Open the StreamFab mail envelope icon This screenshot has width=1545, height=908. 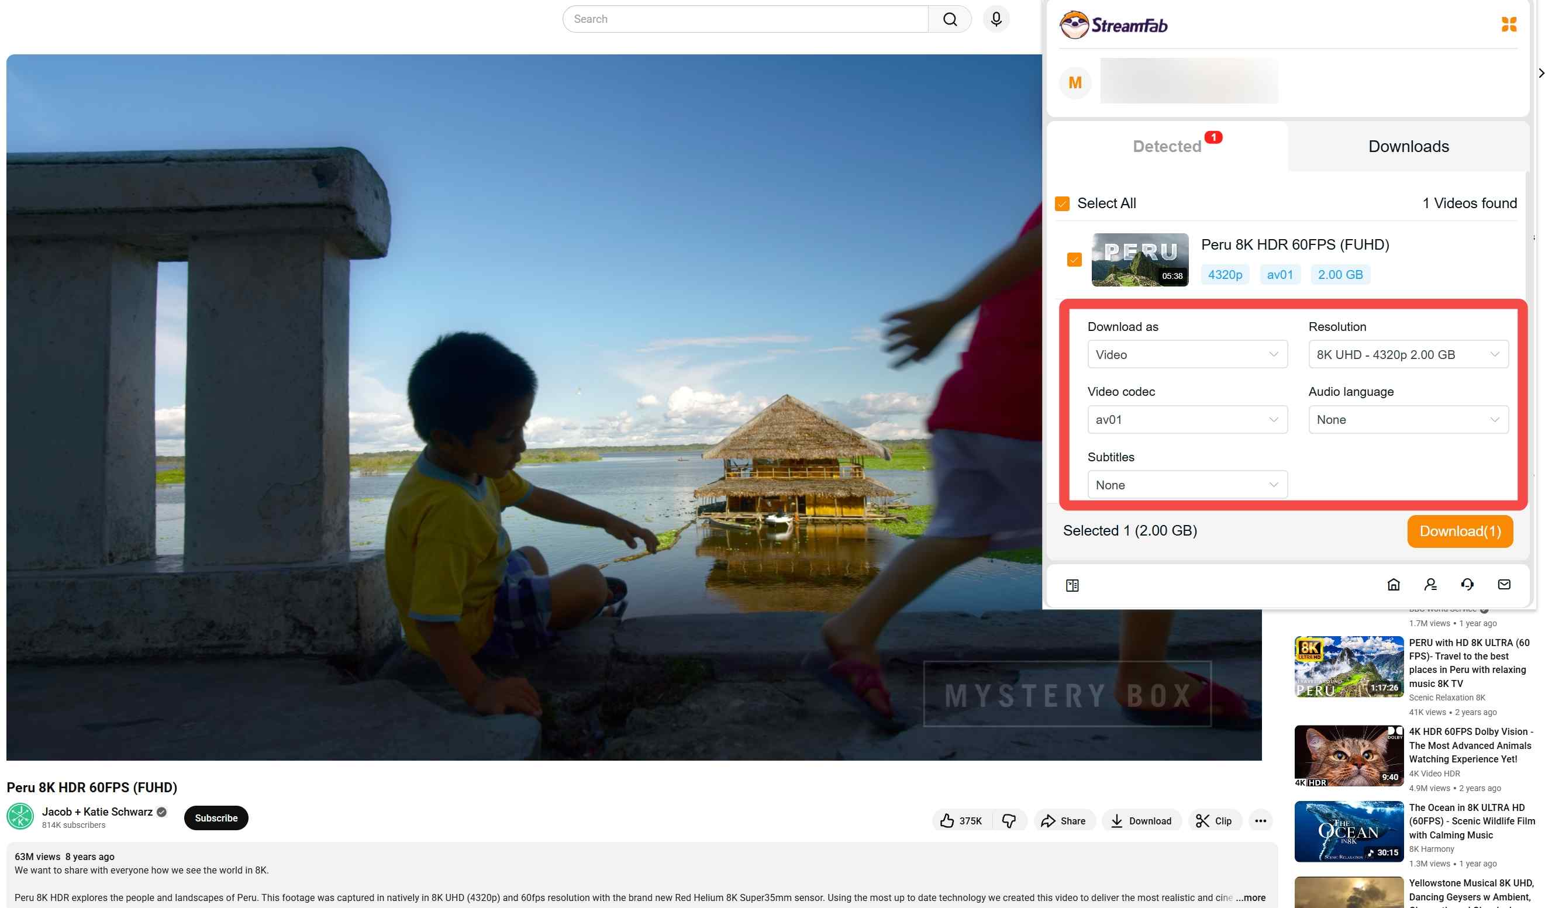pyautogui.click(x=1503, y=584)
